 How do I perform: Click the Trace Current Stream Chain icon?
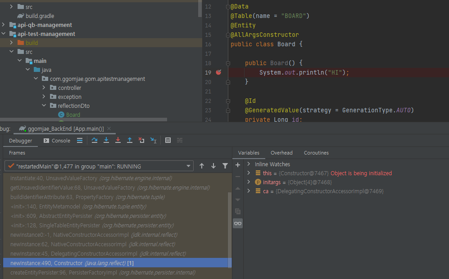point(180,140)
